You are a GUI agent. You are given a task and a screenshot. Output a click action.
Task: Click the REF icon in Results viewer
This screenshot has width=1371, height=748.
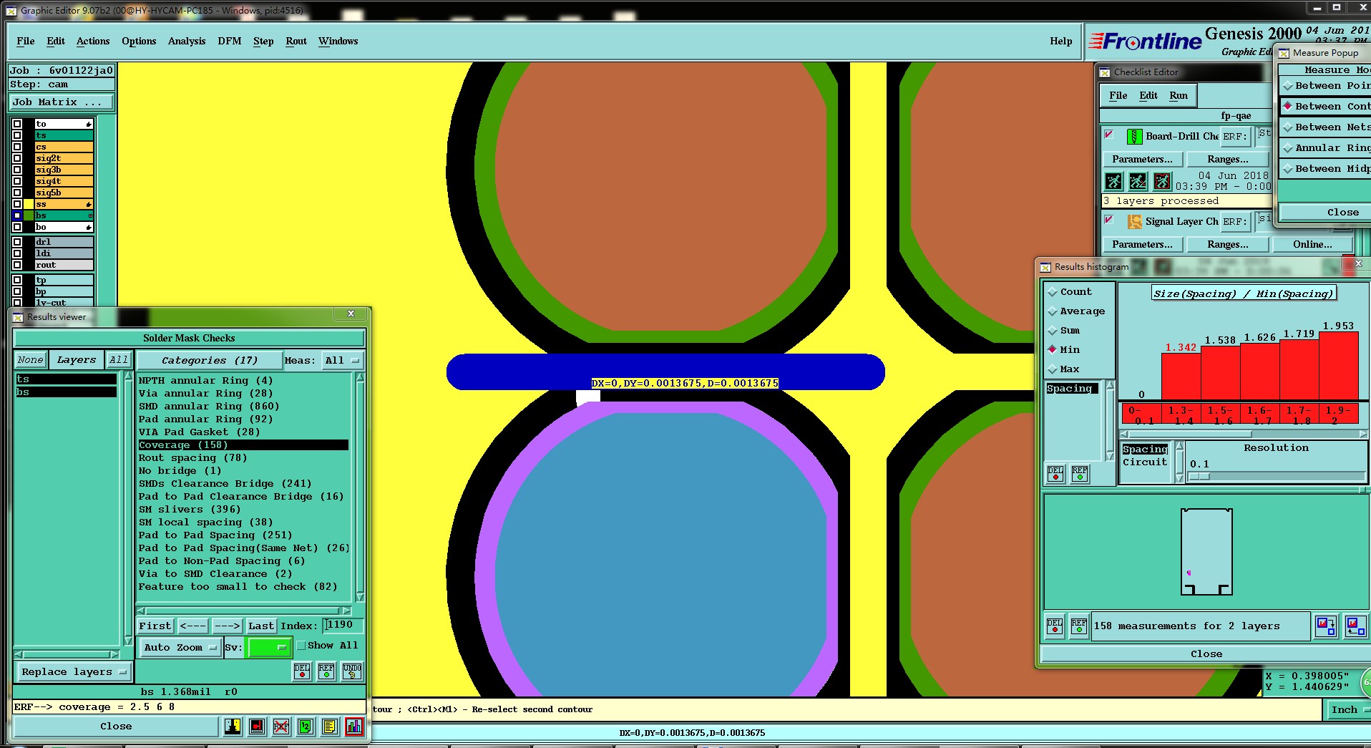click(326, 671)
